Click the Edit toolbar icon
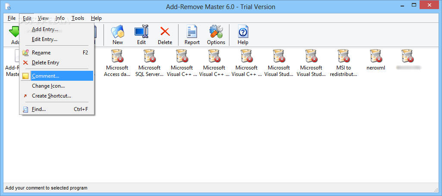The height and width of the screenshot is (196, 442). (x=141, y=32)
